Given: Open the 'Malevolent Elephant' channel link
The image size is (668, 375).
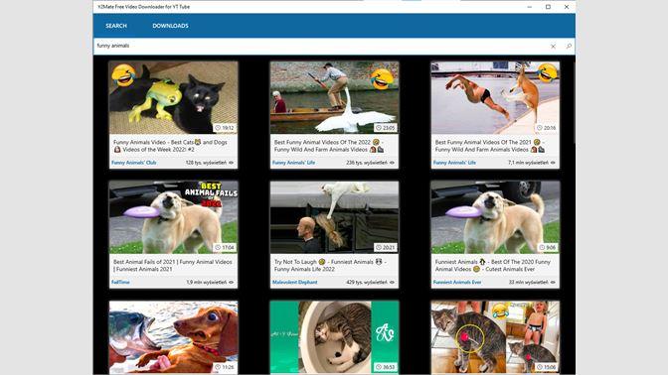Looking at the screenshot, I should click(295, 282).
